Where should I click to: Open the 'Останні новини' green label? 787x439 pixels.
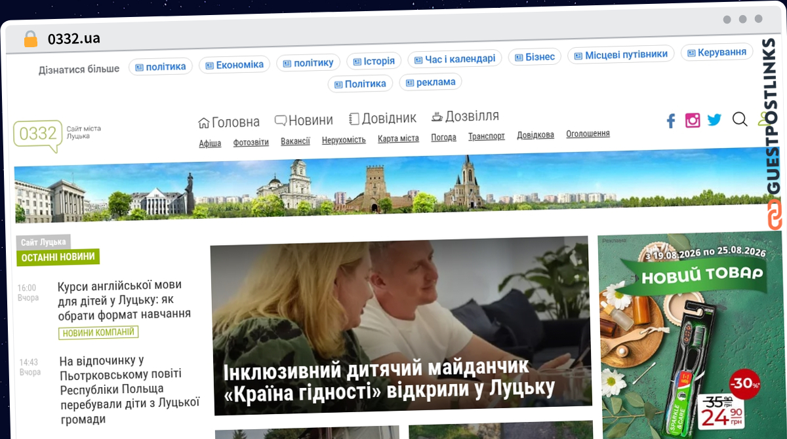[58, 257]
